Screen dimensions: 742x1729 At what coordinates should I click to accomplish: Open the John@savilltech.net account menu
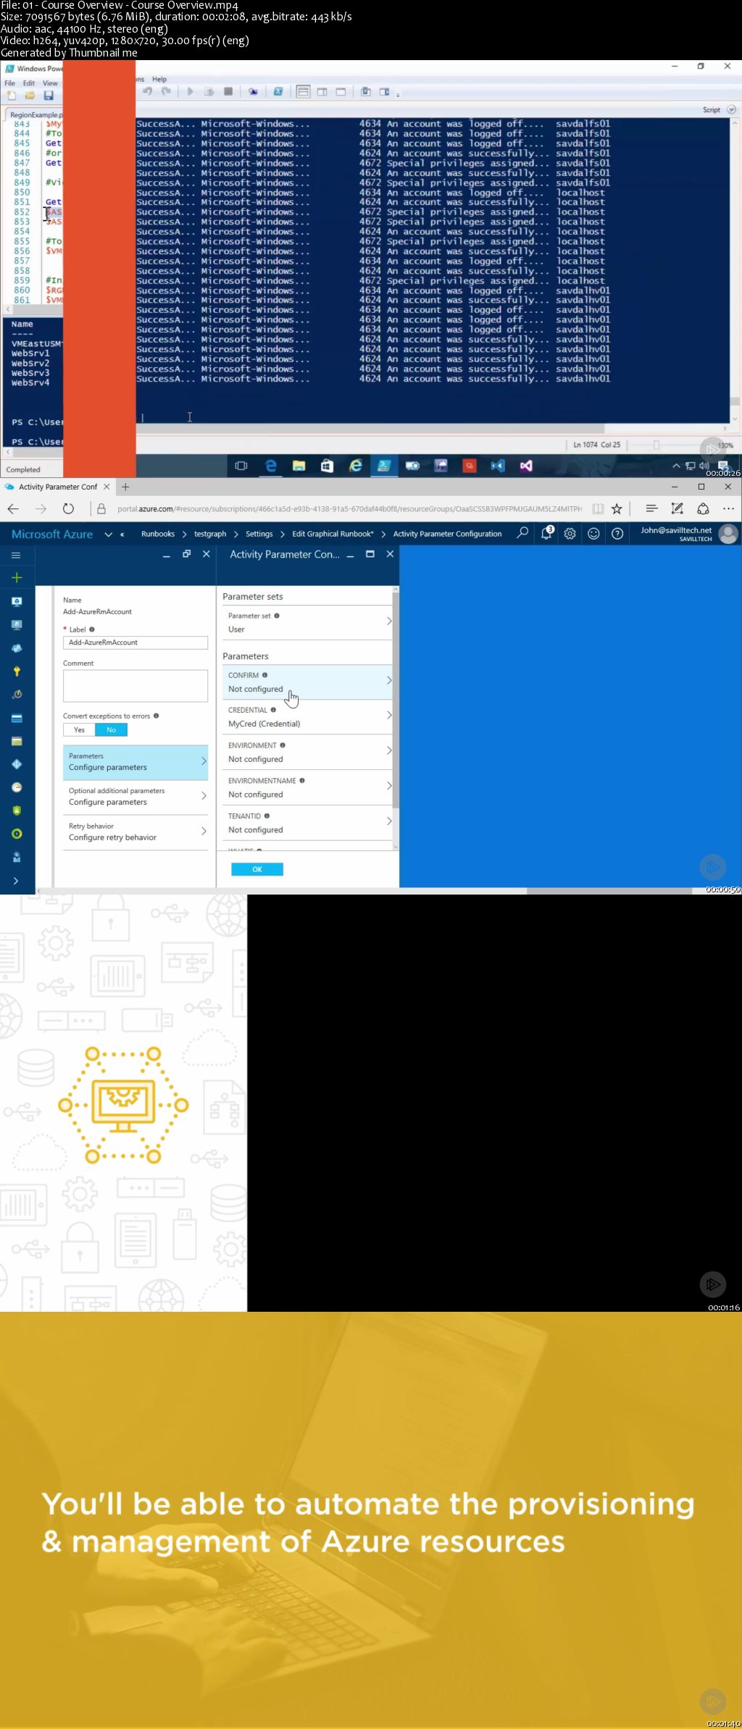pyautogui.click(x=688, y=534)
